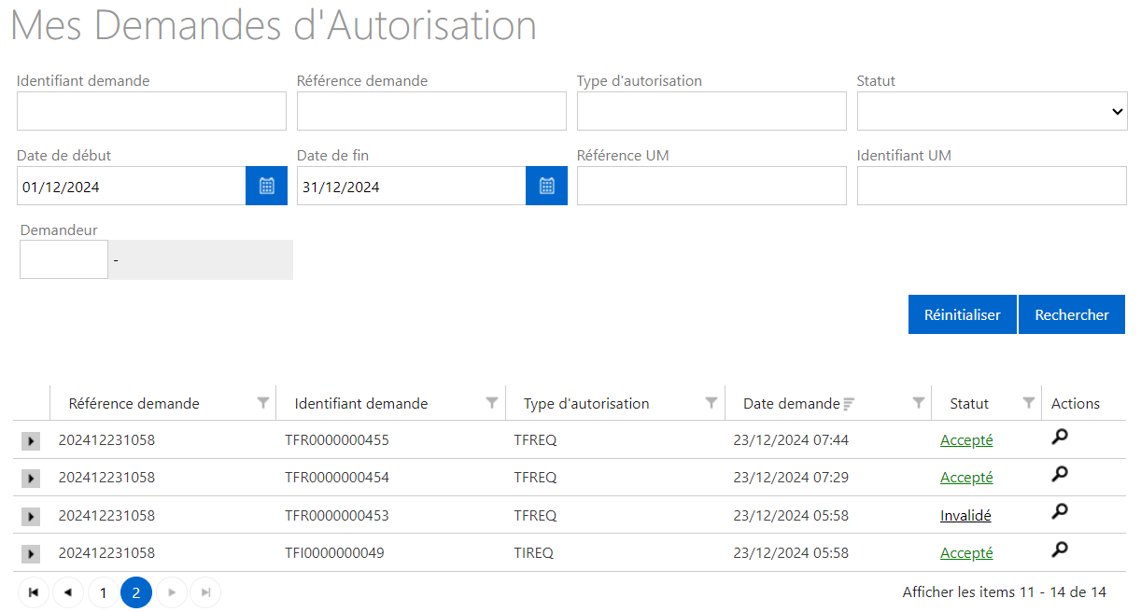This screenshot has width=1141, height=612.
Task: View details of request TFR0000000455 via magnifier
Action: 1059,438
